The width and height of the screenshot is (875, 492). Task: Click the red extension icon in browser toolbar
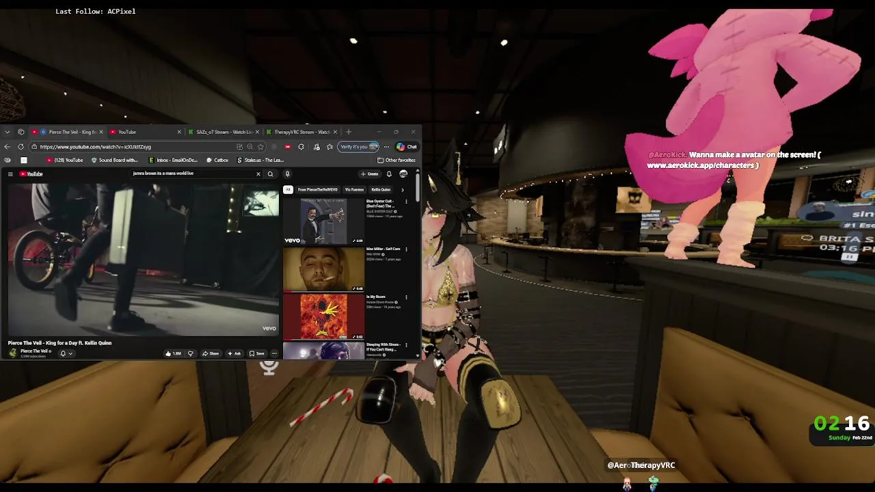coord(288,147)
